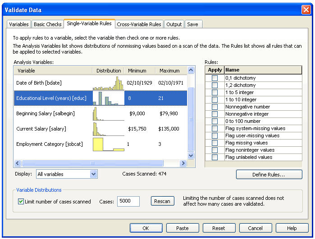Click the Apply column header in Rules

[215, 70]
